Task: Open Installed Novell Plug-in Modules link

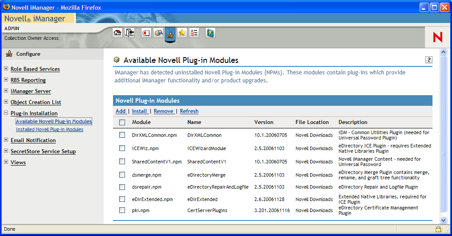Action: (50, 129)
